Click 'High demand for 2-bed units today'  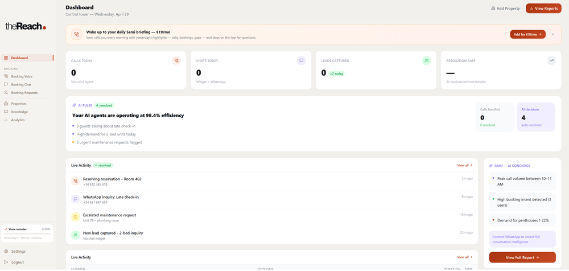[x=106, y=134]
